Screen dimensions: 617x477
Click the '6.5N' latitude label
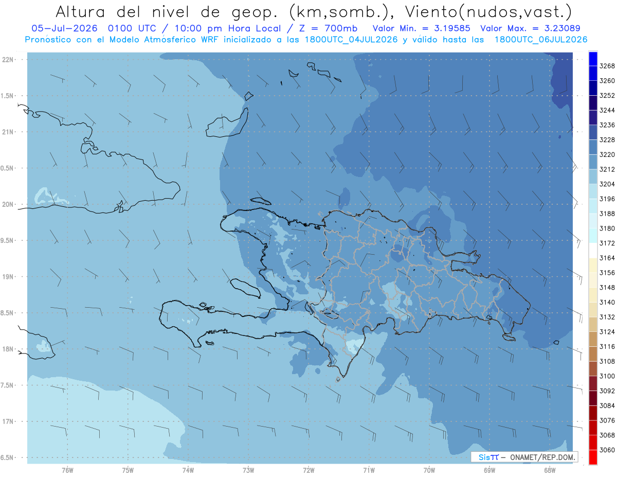[7, 457]
